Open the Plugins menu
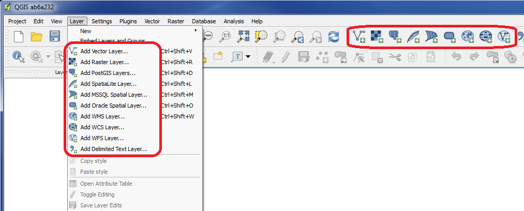The image size is (524, 211). click(x=128, y=21)
